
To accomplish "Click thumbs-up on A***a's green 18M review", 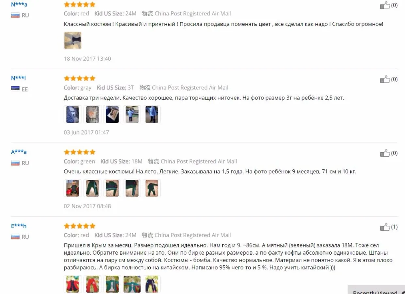I will [x=385, y=153].
